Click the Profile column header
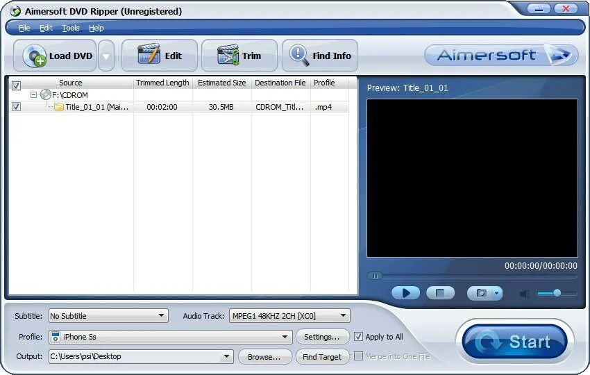The height and width of the screenshot is (375, 590). 324,83
